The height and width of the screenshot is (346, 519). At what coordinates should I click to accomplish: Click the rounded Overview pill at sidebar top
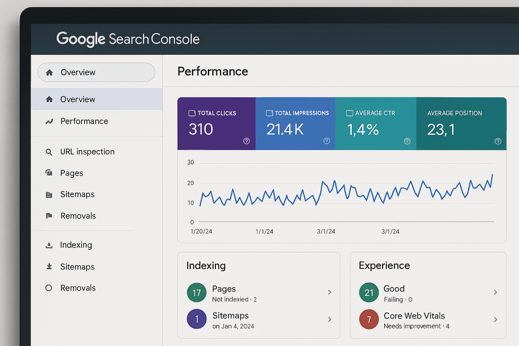point(96,72)
